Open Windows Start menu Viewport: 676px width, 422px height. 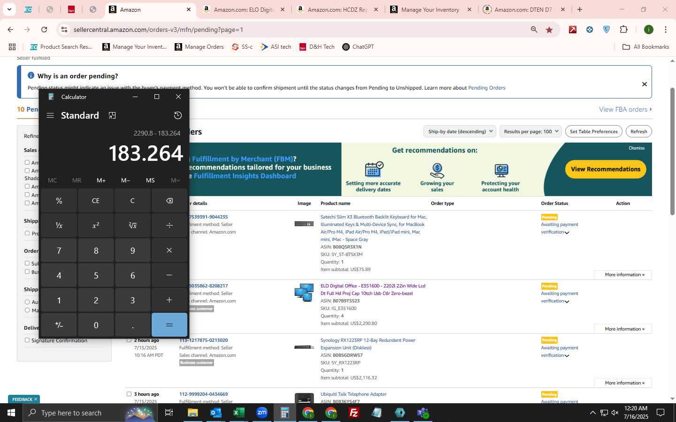pos(11,413)
